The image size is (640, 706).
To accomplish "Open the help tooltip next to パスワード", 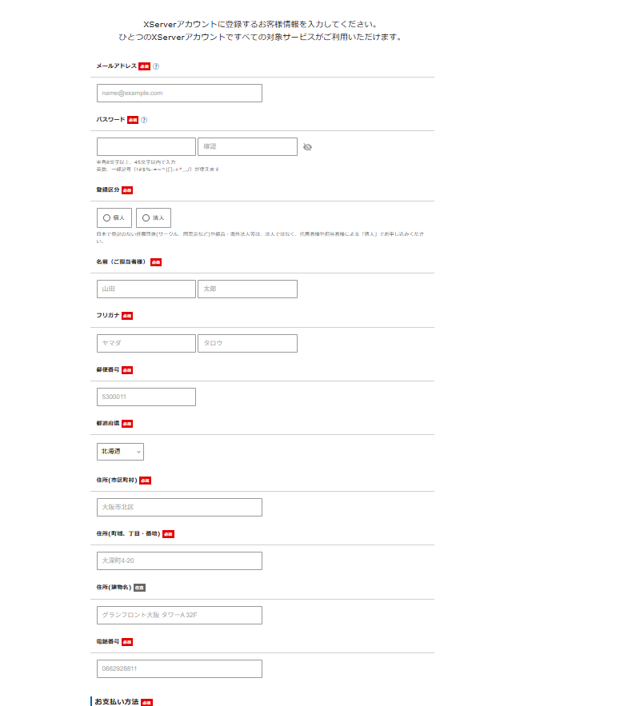I will tap(144, 120).
